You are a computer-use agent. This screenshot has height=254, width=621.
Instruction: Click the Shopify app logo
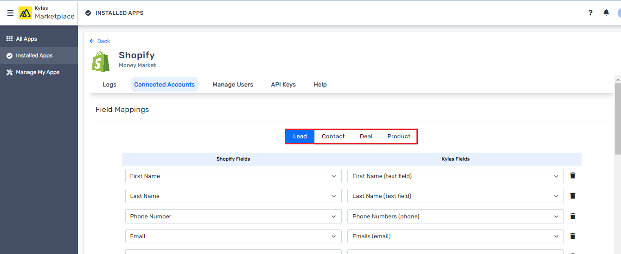[101, 61]
